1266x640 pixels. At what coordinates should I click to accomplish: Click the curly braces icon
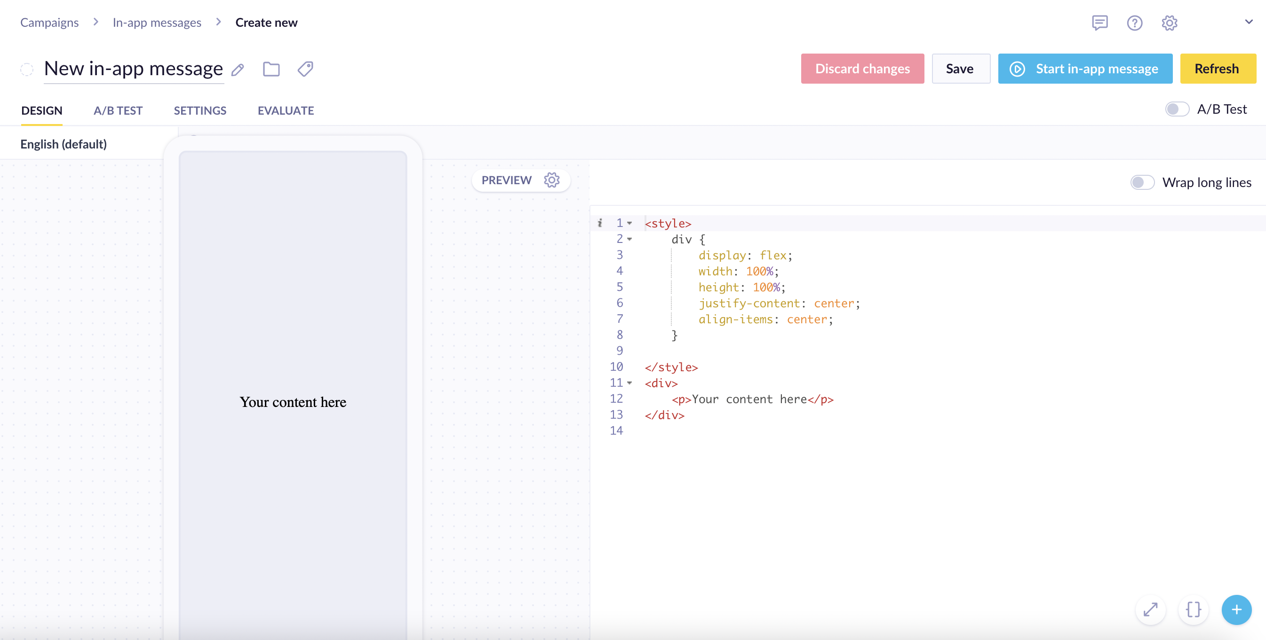(1193, 609)
